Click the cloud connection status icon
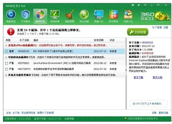 pos(125,119)
